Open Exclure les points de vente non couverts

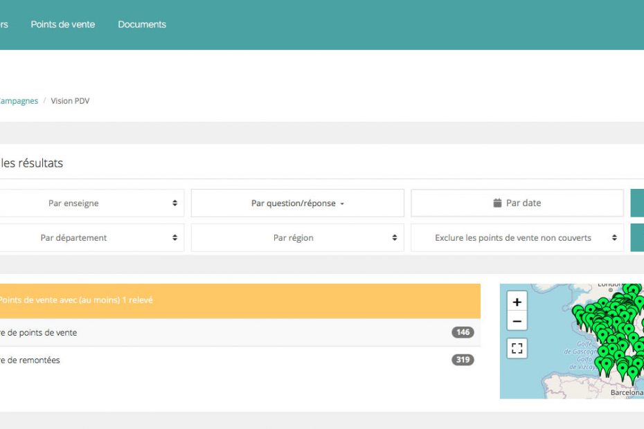click(x=517, y=238)
